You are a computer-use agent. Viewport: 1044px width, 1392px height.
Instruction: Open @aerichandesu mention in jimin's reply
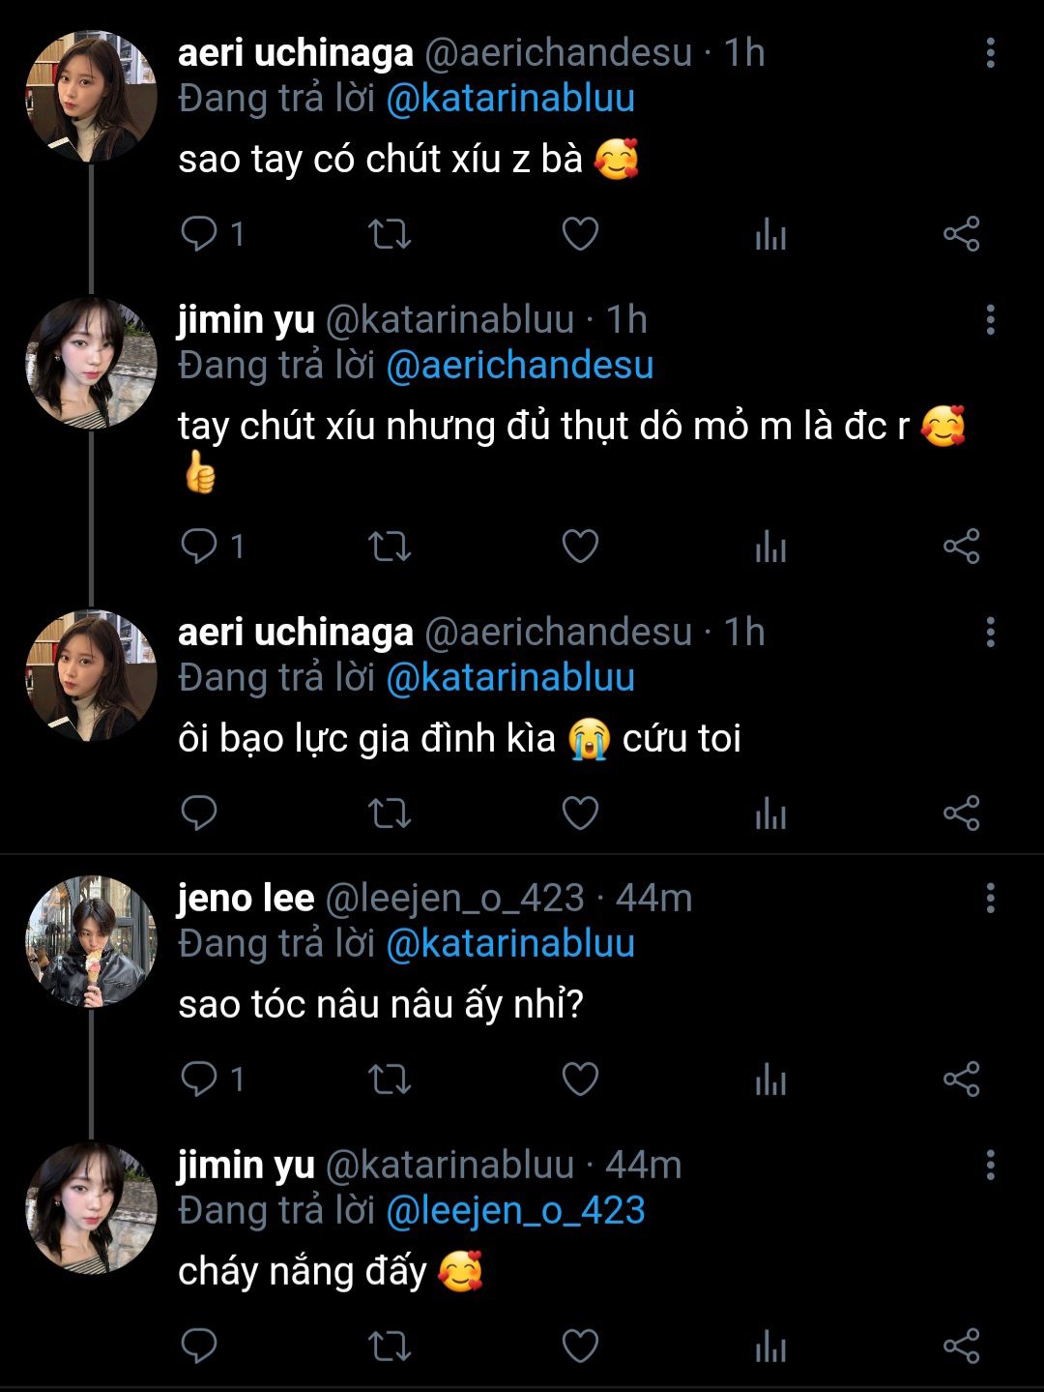[519, 366]
